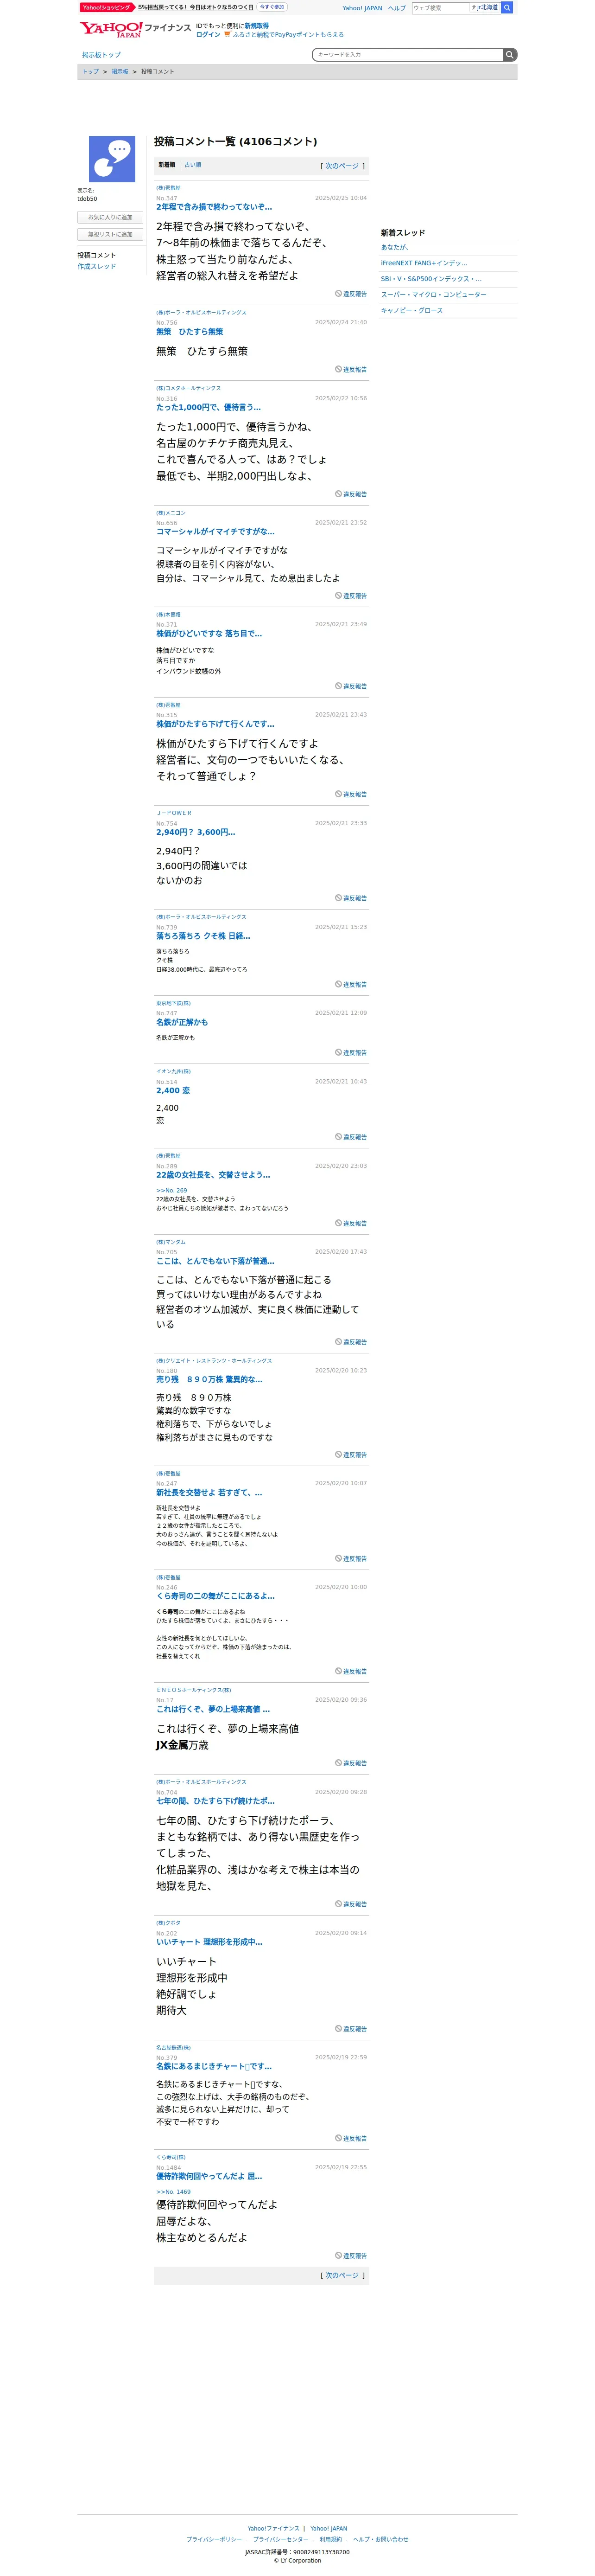Select the 新着順 sort tab
The width and height of the screenshot is (595, 2576).
(x=167, y=165)
